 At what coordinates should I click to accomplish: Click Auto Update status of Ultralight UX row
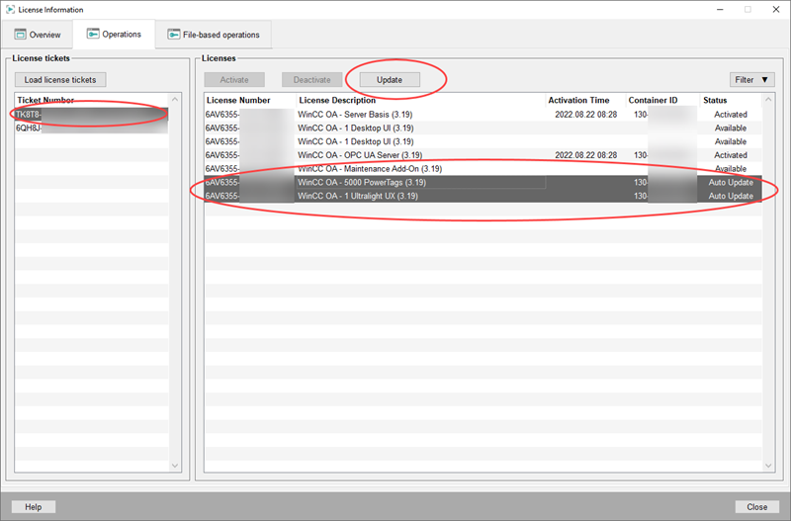(731, 196)
